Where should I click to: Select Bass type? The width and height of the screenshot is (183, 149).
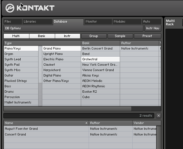(21, 86)
